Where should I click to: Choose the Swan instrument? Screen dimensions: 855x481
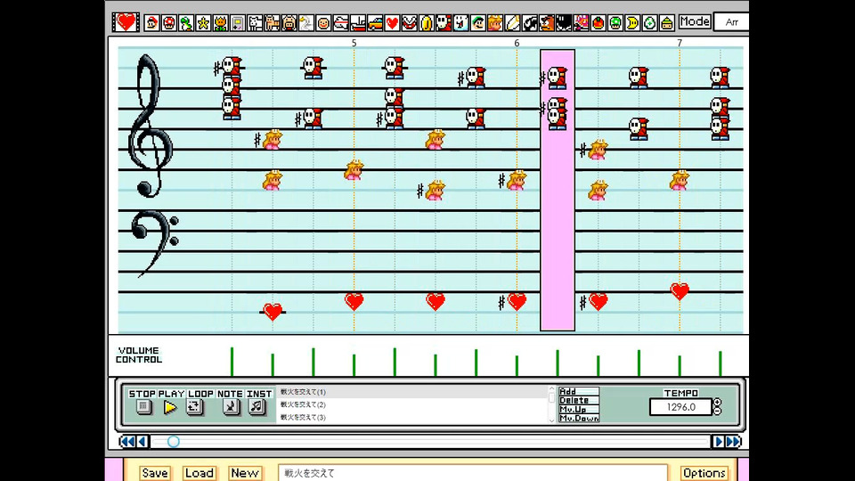click(x=306, y=23)
